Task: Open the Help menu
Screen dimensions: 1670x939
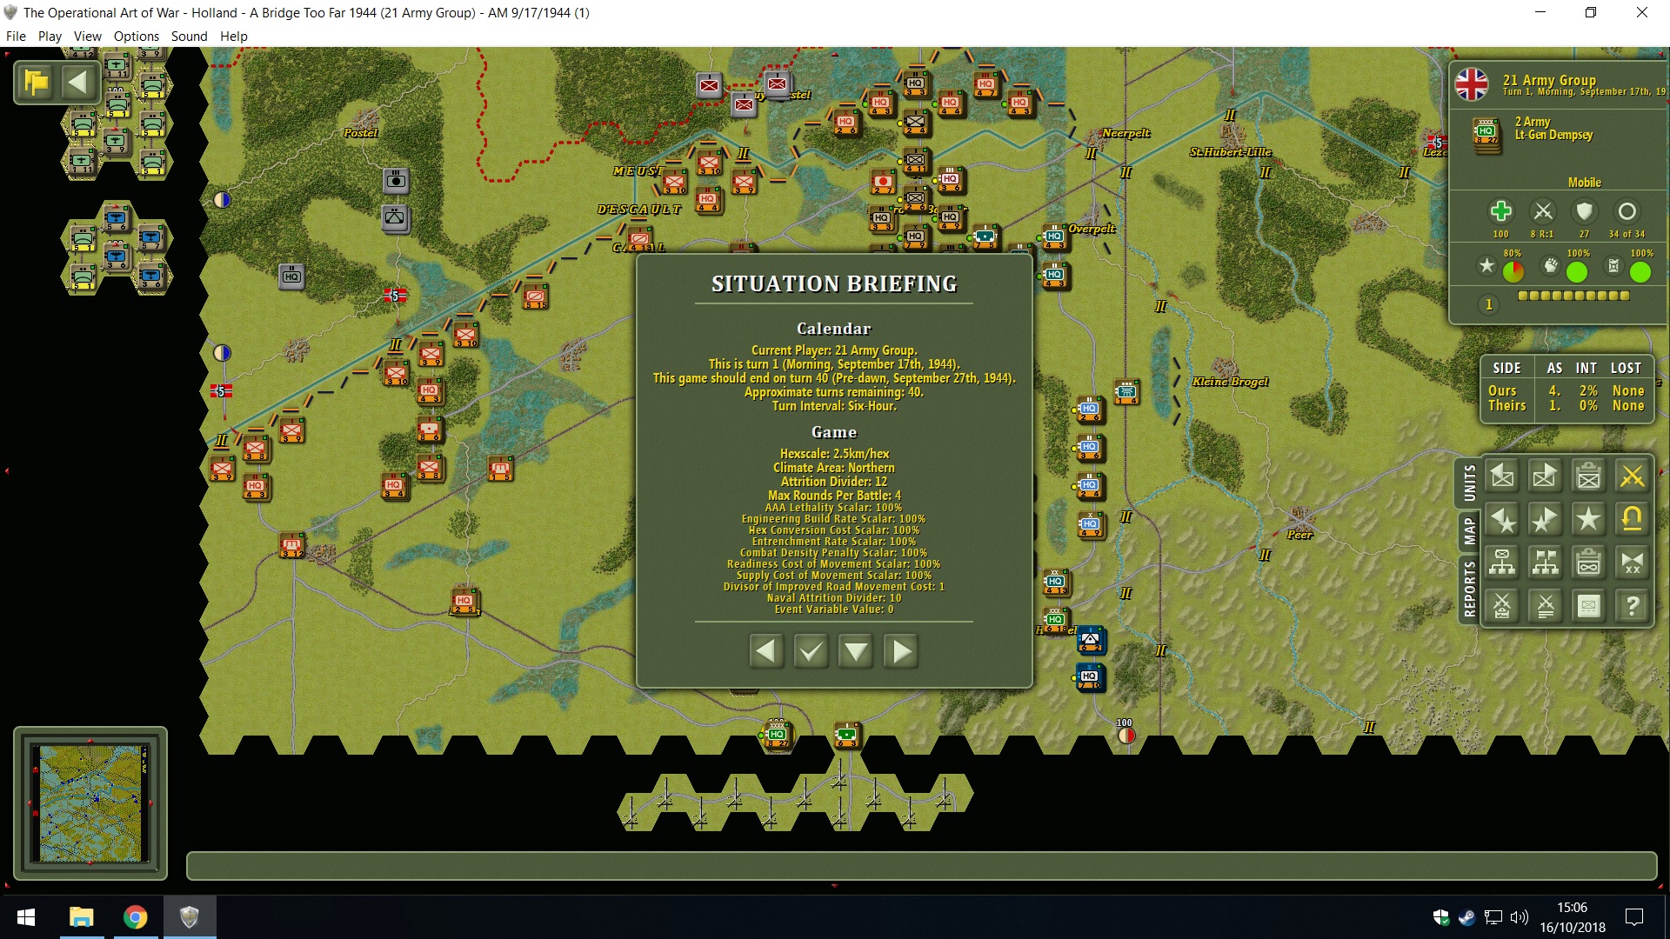Action: point(233,36)
